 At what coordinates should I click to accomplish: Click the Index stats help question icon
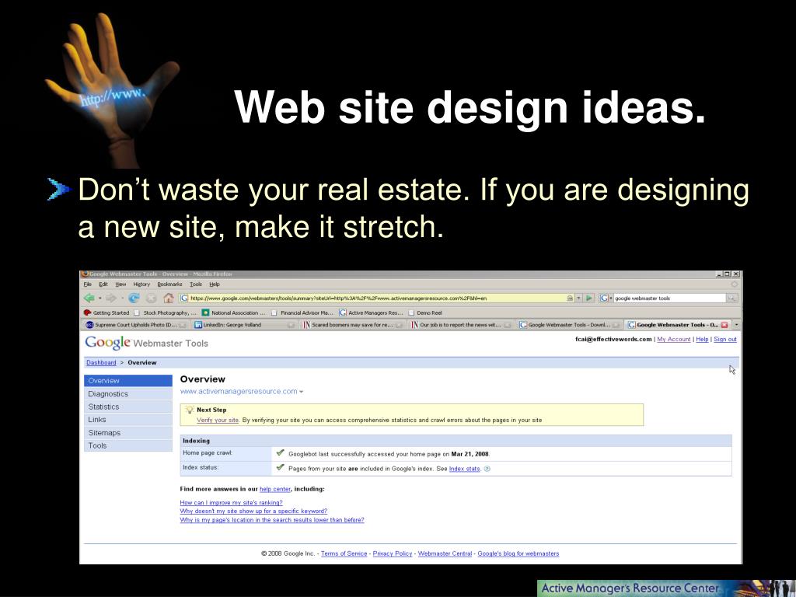click(487, 469)
